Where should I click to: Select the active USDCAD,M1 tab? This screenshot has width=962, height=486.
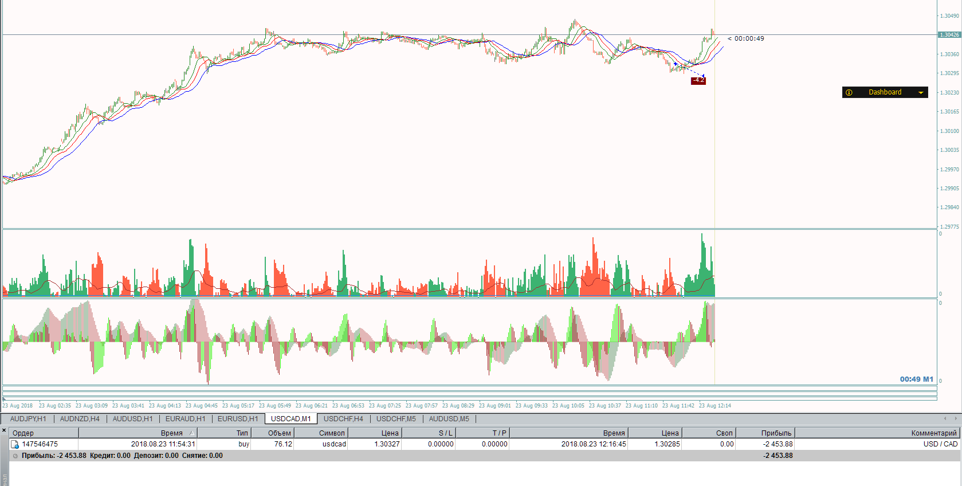(290, 419)
